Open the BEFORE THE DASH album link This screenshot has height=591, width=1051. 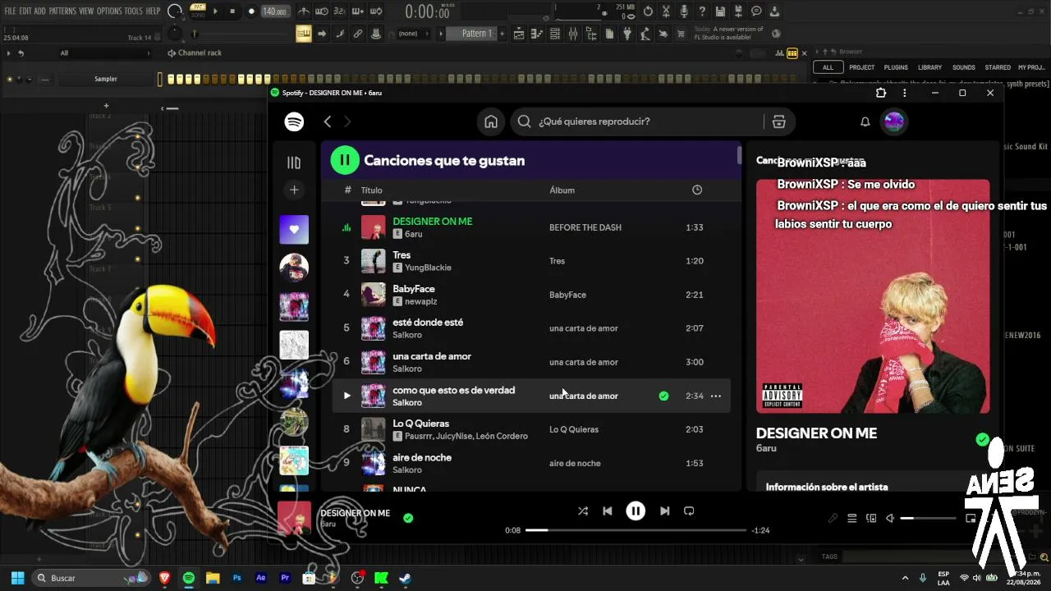point(585,227)
